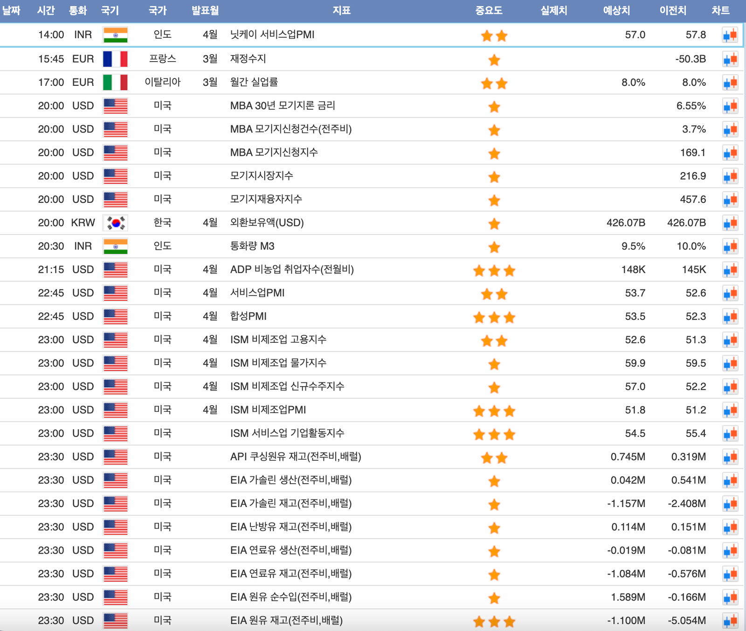Open chart icon for 닛케이 서비스업PMI row
This screenshot has height=631, width=746.
730,35
